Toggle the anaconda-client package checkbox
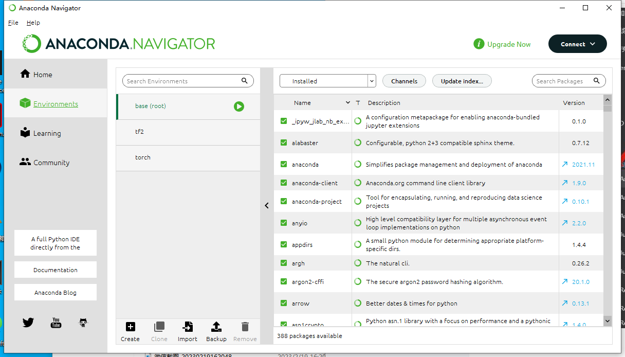 (x=284, y=183)
